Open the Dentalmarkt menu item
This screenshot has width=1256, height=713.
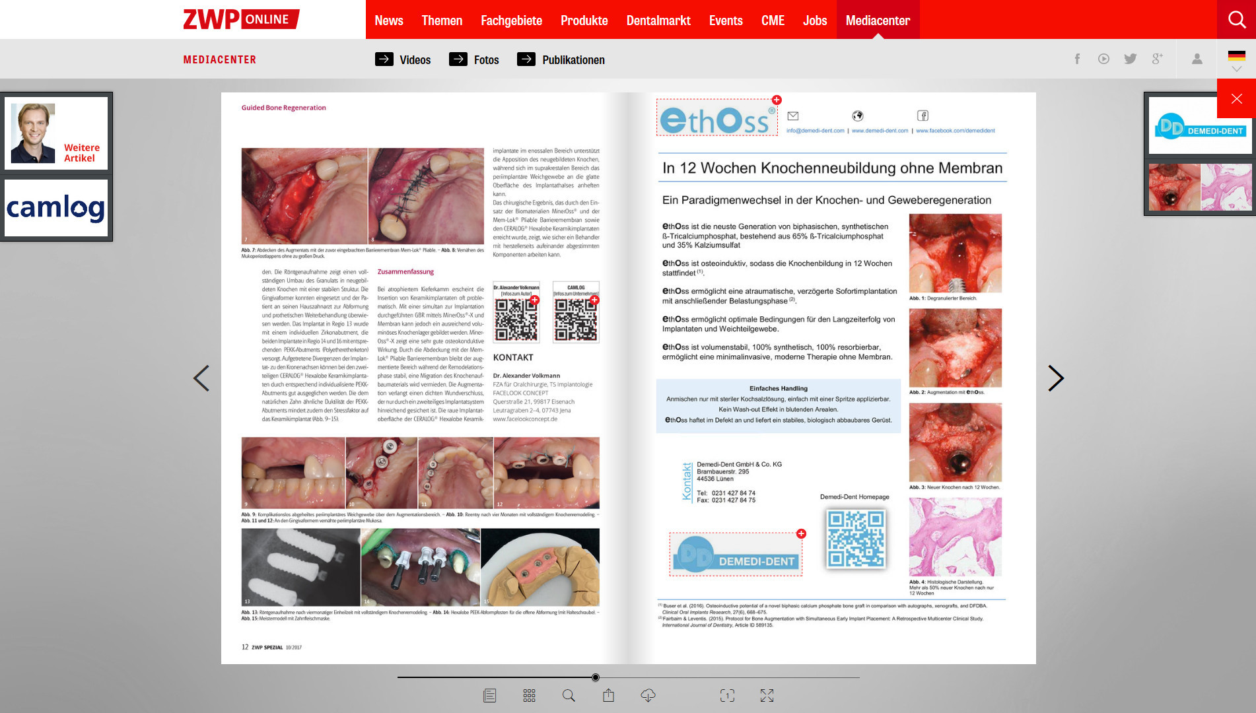pyautogui.click(x=658, y=20)
